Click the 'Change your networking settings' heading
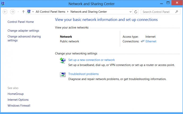 76,54
